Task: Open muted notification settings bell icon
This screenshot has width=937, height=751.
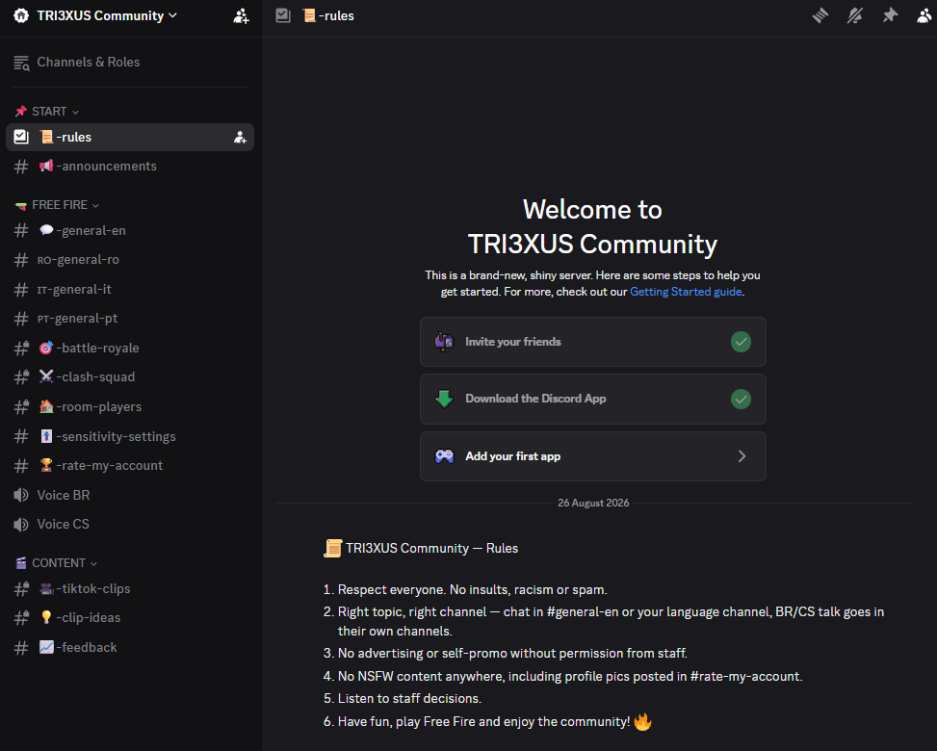Action: 855,15
